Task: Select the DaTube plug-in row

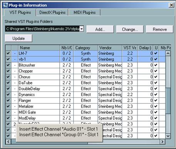Action: pos(85,83)
